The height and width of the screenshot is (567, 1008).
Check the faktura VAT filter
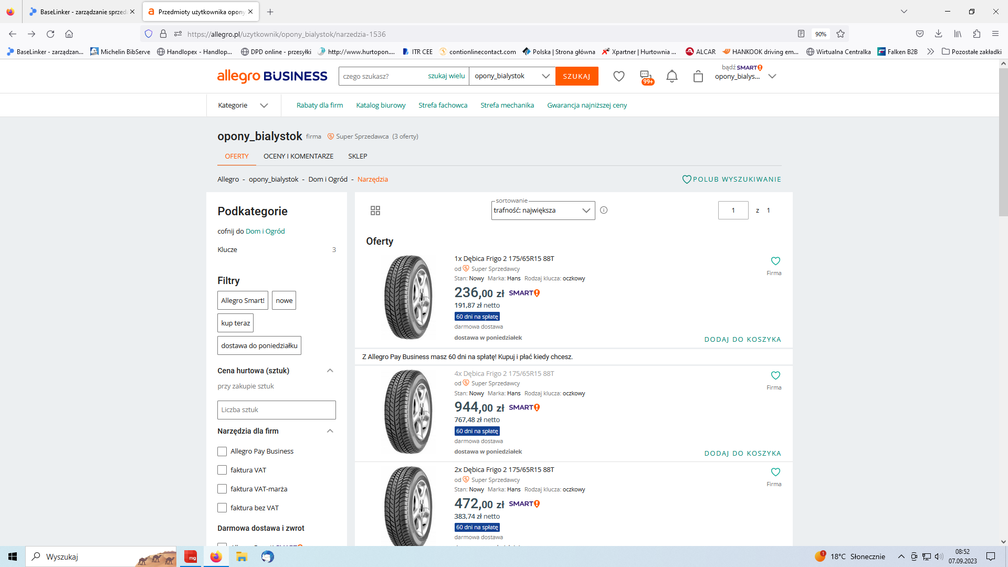(x=222, y=470)
